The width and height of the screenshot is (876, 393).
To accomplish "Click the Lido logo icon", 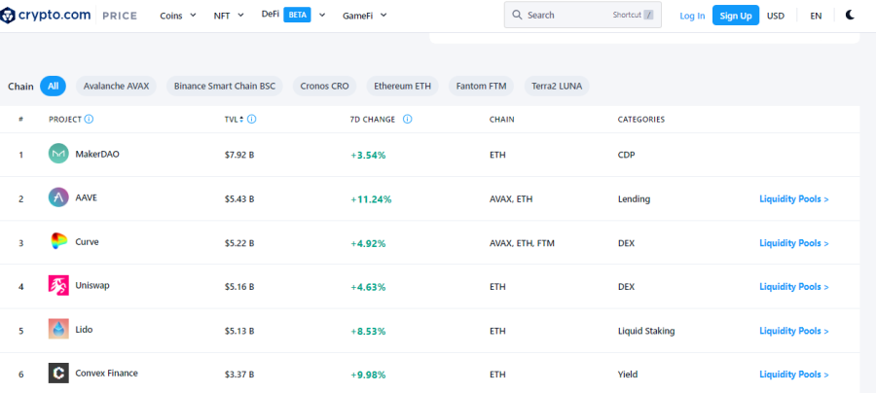I will [x=58, y=329].
